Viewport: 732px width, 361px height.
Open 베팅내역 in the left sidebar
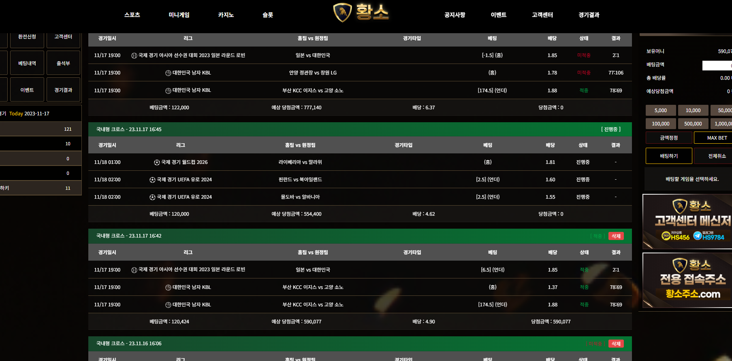pyautogui.click(x=27, y=63)
